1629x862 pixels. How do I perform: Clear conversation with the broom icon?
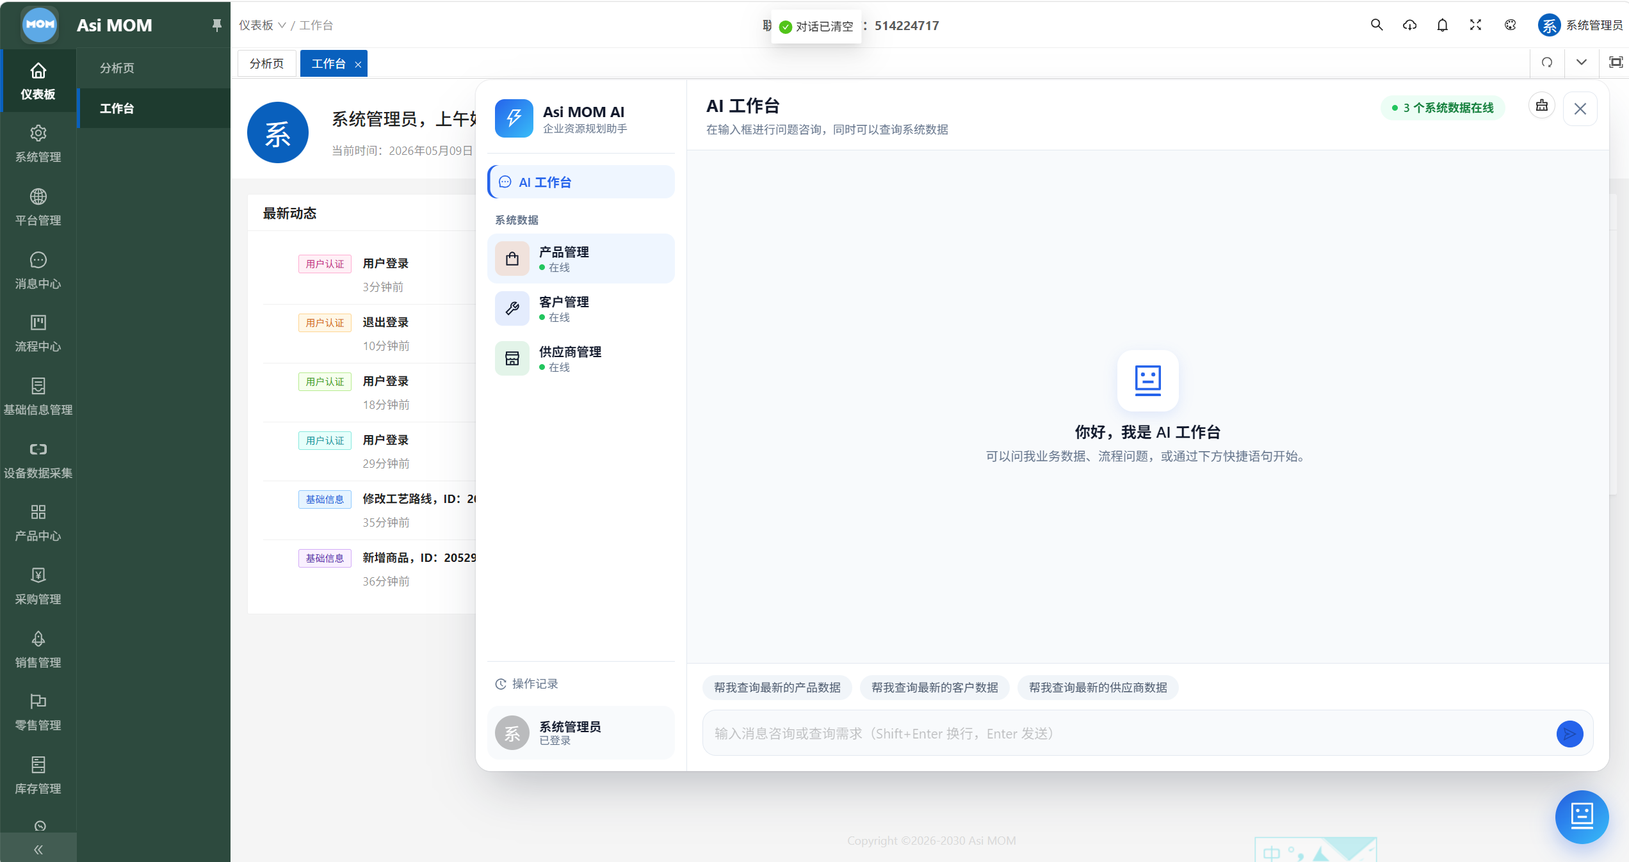(x=1542, y=106)
